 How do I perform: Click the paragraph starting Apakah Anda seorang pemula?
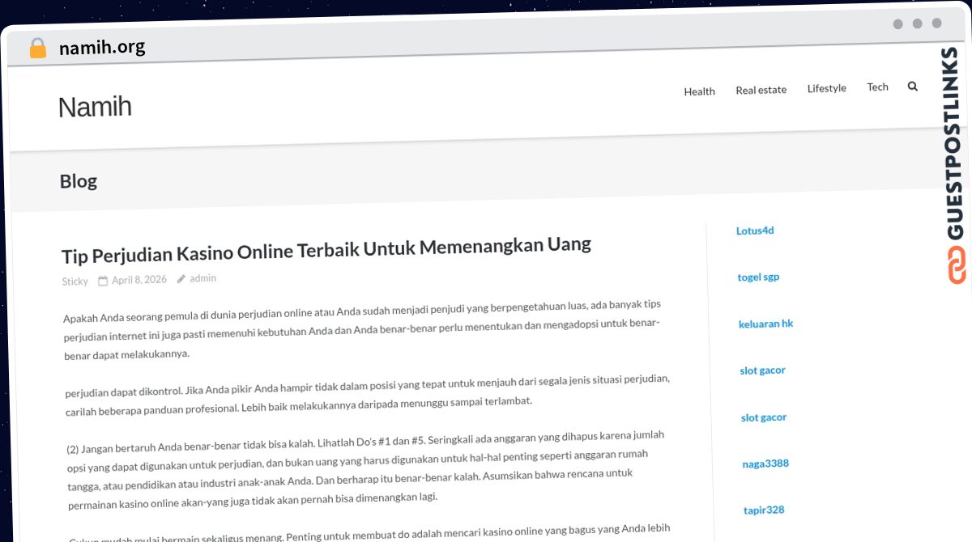362,328
